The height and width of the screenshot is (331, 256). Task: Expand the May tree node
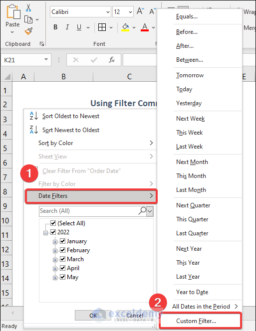click(55, 278)
